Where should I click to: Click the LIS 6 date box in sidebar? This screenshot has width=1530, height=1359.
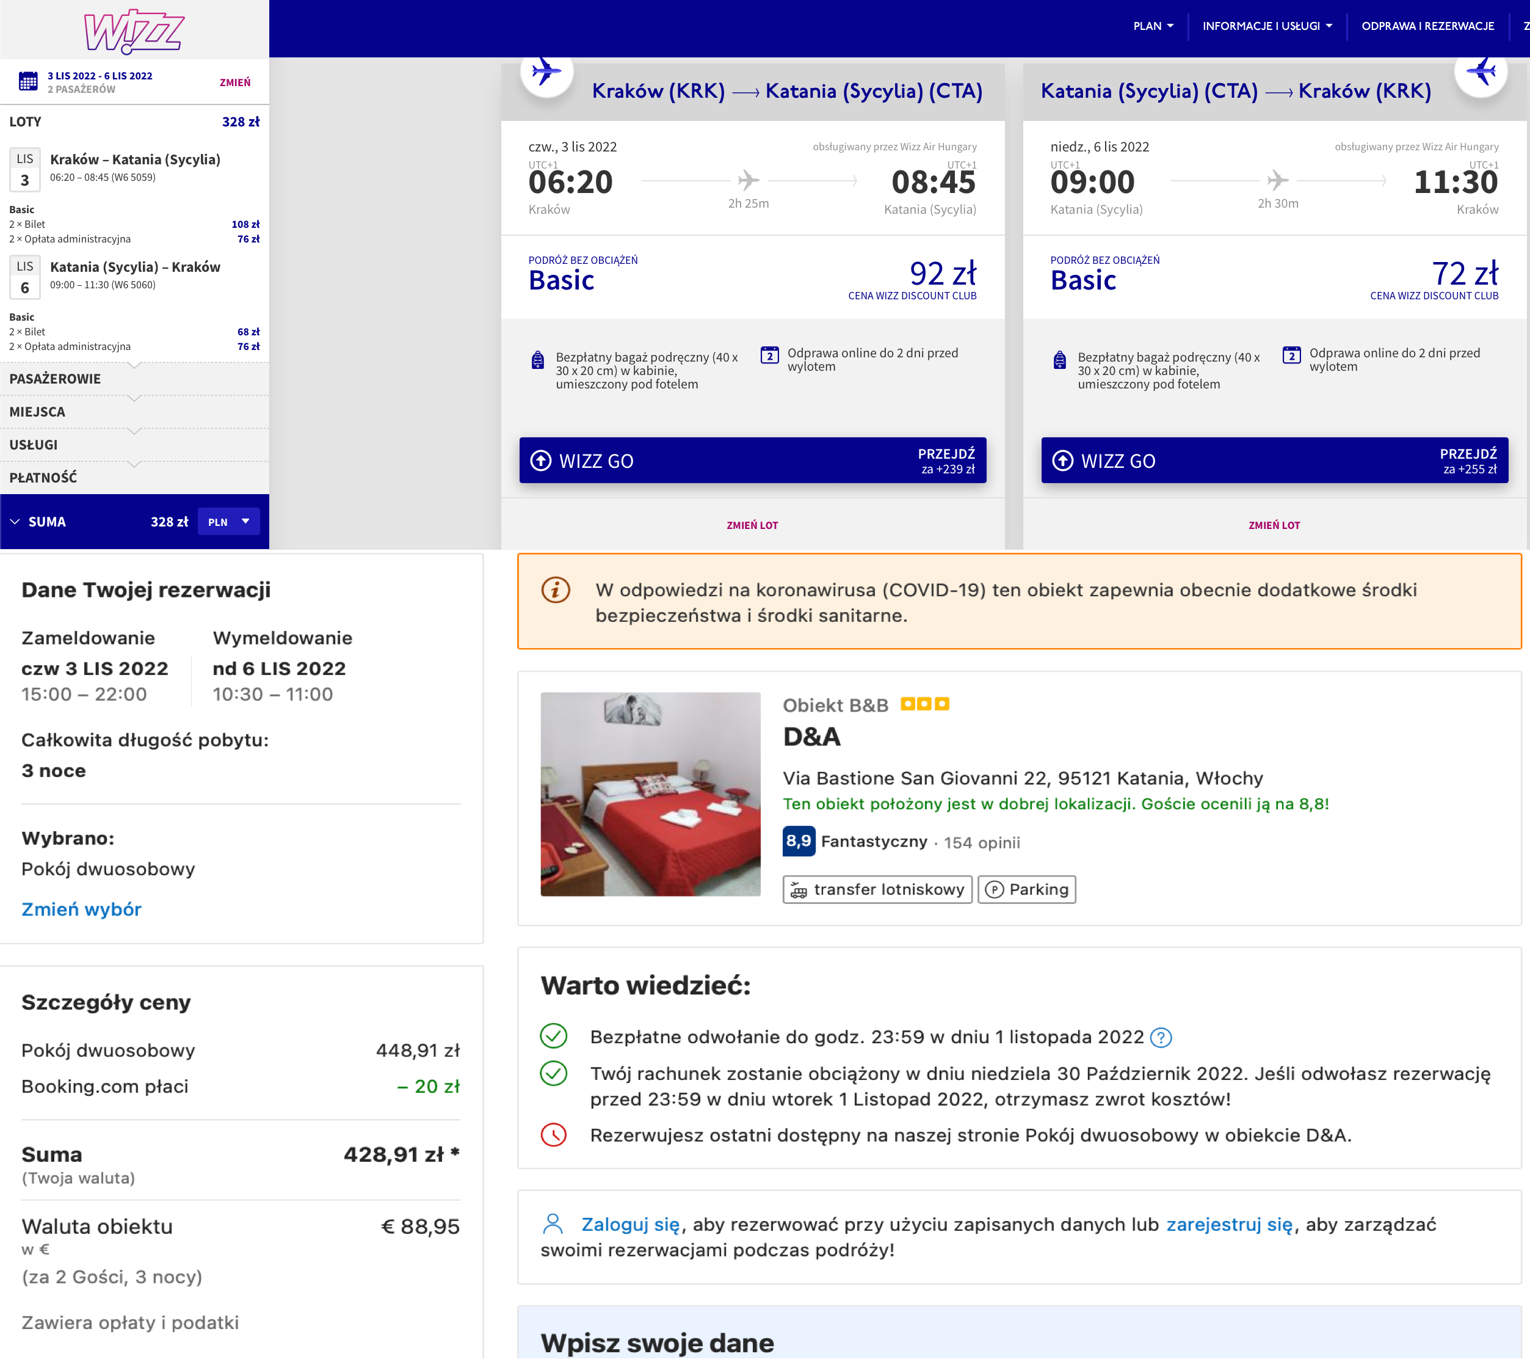pyautogui.click(x=24, y=277)
